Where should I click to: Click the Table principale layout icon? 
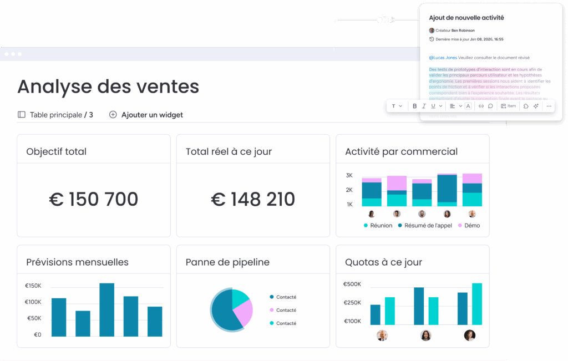pos(22,114)
